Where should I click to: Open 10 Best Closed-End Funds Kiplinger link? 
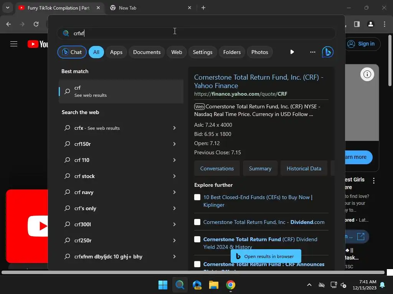tap(258, 201)
